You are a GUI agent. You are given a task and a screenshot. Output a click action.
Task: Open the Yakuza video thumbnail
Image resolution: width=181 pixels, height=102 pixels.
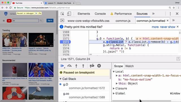pos(41,40)
